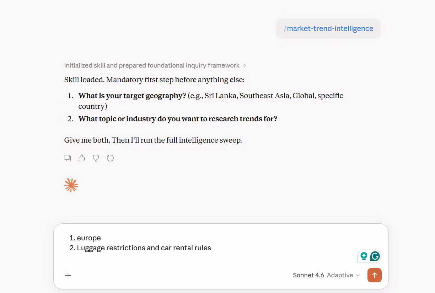
Task: Click the orange Claude starburst logo
Action: coord(71,185)
